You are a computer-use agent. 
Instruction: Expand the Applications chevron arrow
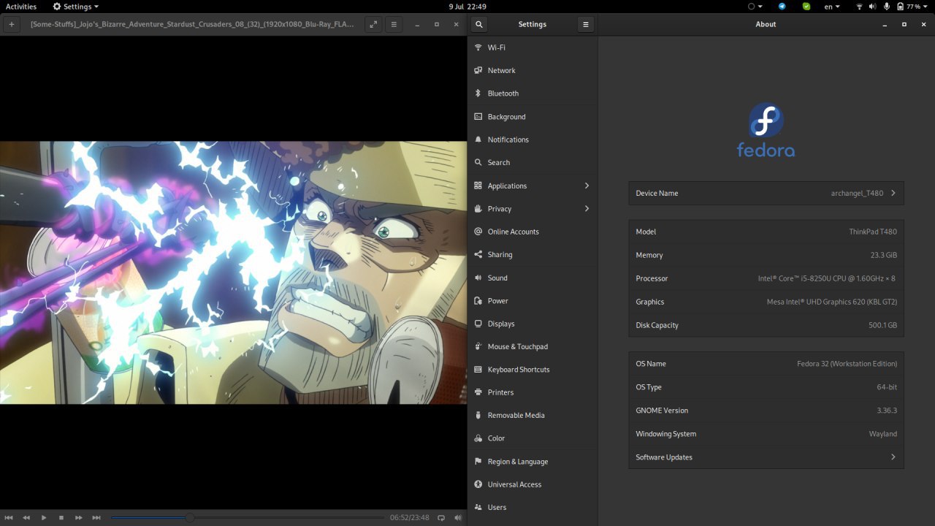587,186
